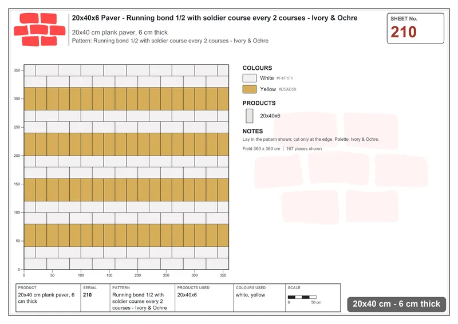Click the 'PATTERN' table header
This screenshot has height=324, width=458.
pos(121,288)
